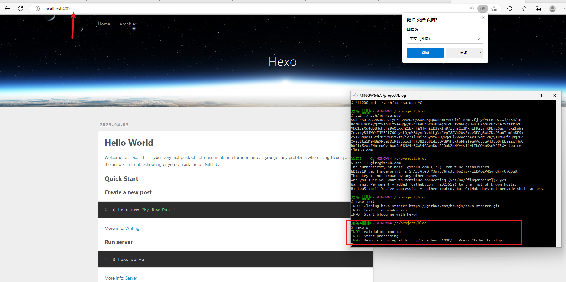Open the browser Extensions puzzle icon

click(510, 9)
